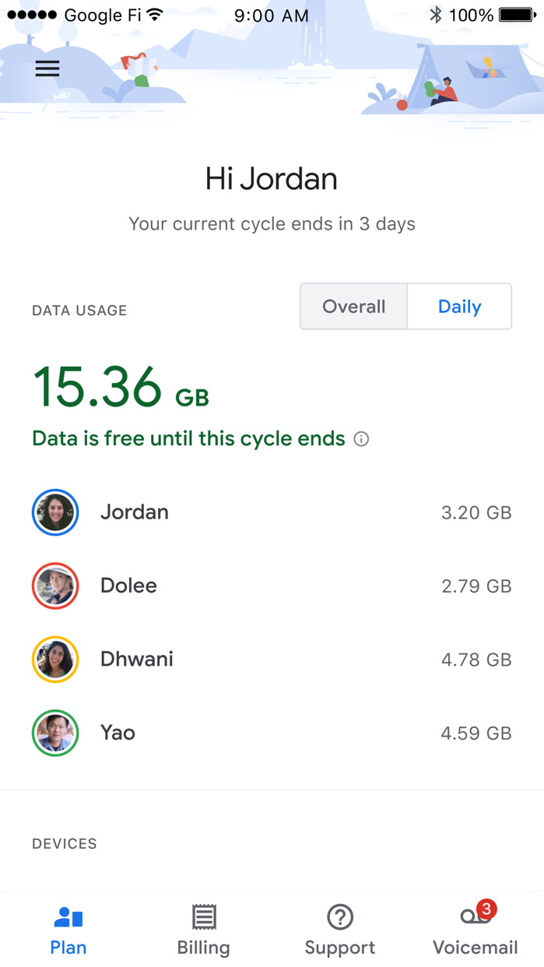Tap "Data is free until this cycle ends"

coord(188,438)
